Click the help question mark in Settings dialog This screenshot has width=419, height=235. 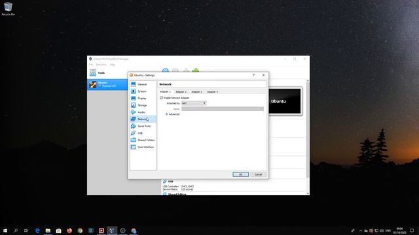click(x=254, y=75)
